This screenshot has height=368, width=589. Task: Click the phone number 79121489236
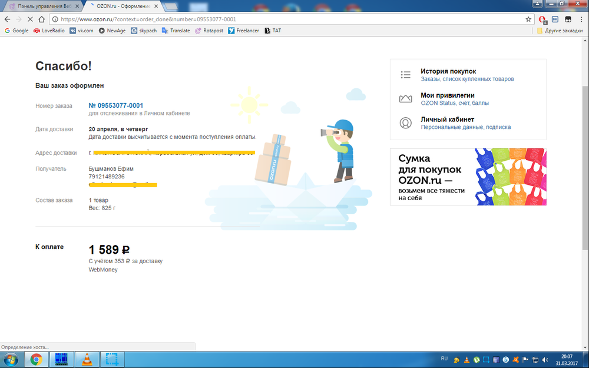click(107, 177)
